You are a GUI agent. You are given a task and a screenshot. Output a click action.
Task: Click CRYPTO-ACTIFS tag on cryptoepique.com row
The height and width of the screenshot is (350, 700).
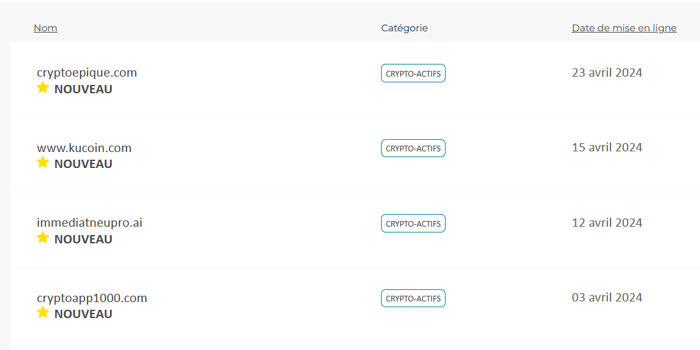[x=413, y=73]
